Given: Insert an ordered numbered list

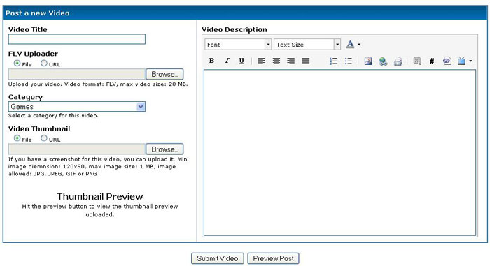Looking at the screenshot, I should pos(334,61).
